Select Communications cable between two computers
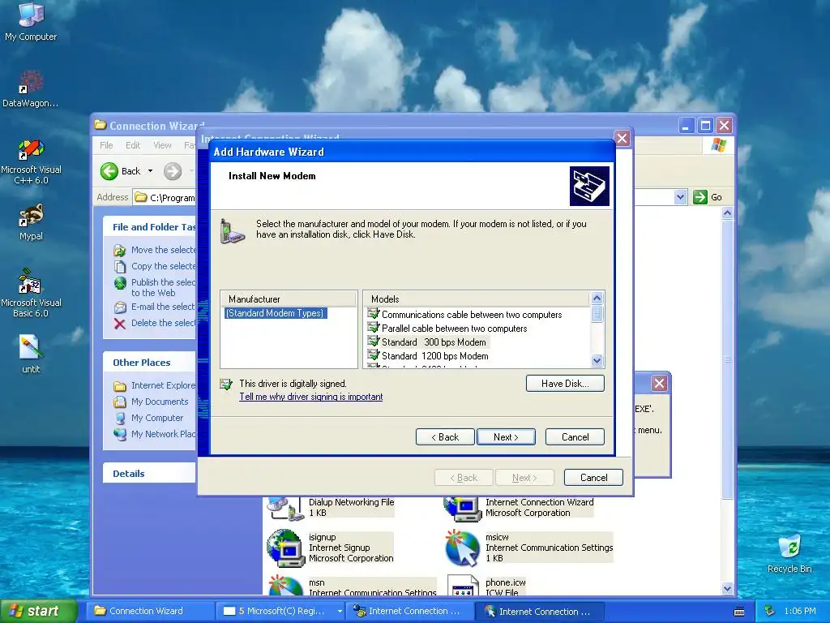The height and width of the screenshot is (623, 830). [472, 315]
